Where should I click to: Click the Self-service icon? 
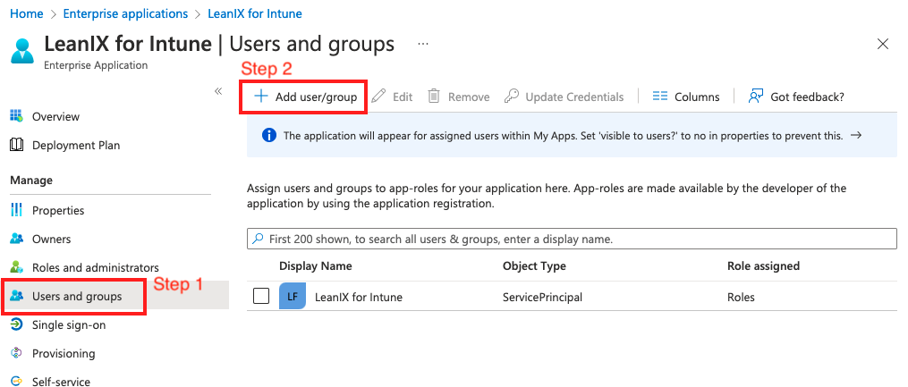16,382
